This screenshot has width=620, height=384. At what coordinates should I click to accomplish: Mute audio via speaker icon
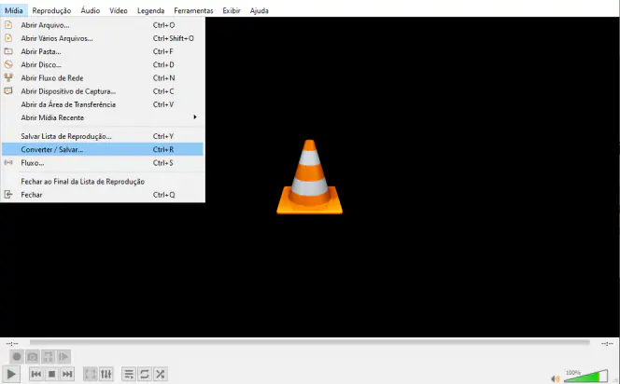556,378
